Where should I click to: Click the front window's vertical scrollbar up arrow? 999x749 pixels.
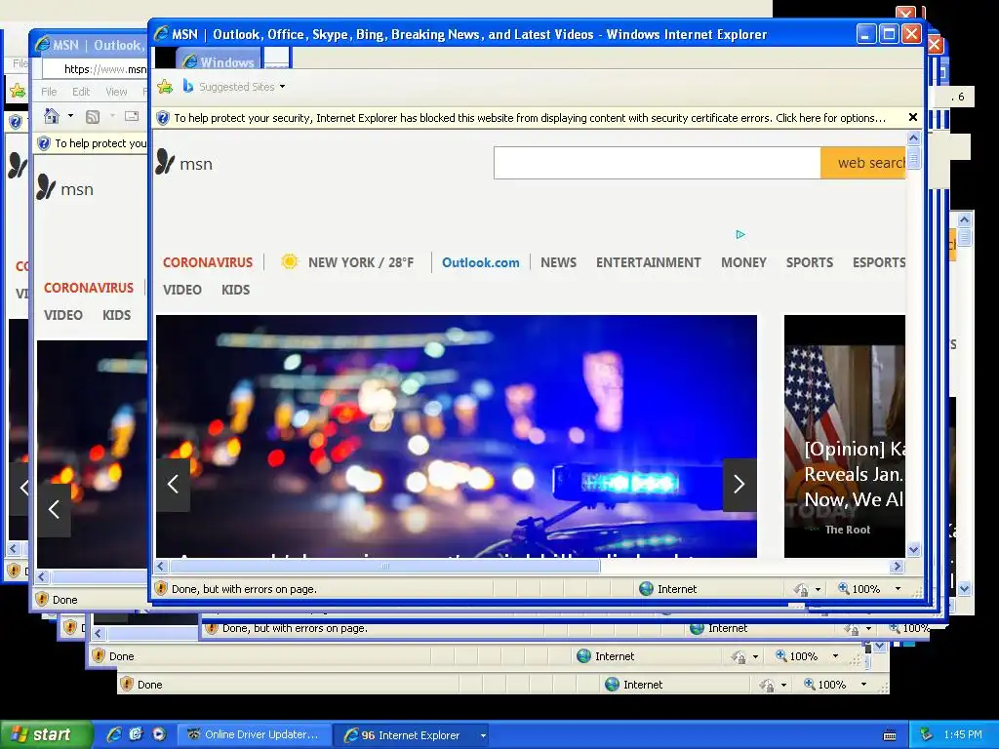click(x=913, y=138)
